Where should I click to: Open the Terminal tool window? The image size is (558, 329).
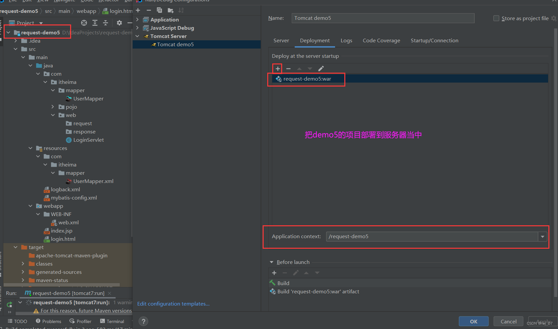(112, 321)
